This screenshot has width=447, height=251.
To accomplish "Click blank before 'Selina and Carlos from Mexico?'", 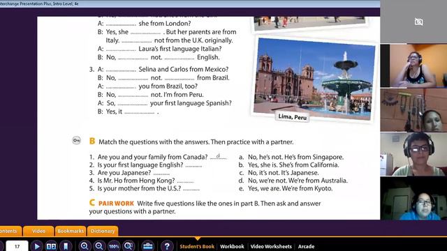I will click(121, 70).
